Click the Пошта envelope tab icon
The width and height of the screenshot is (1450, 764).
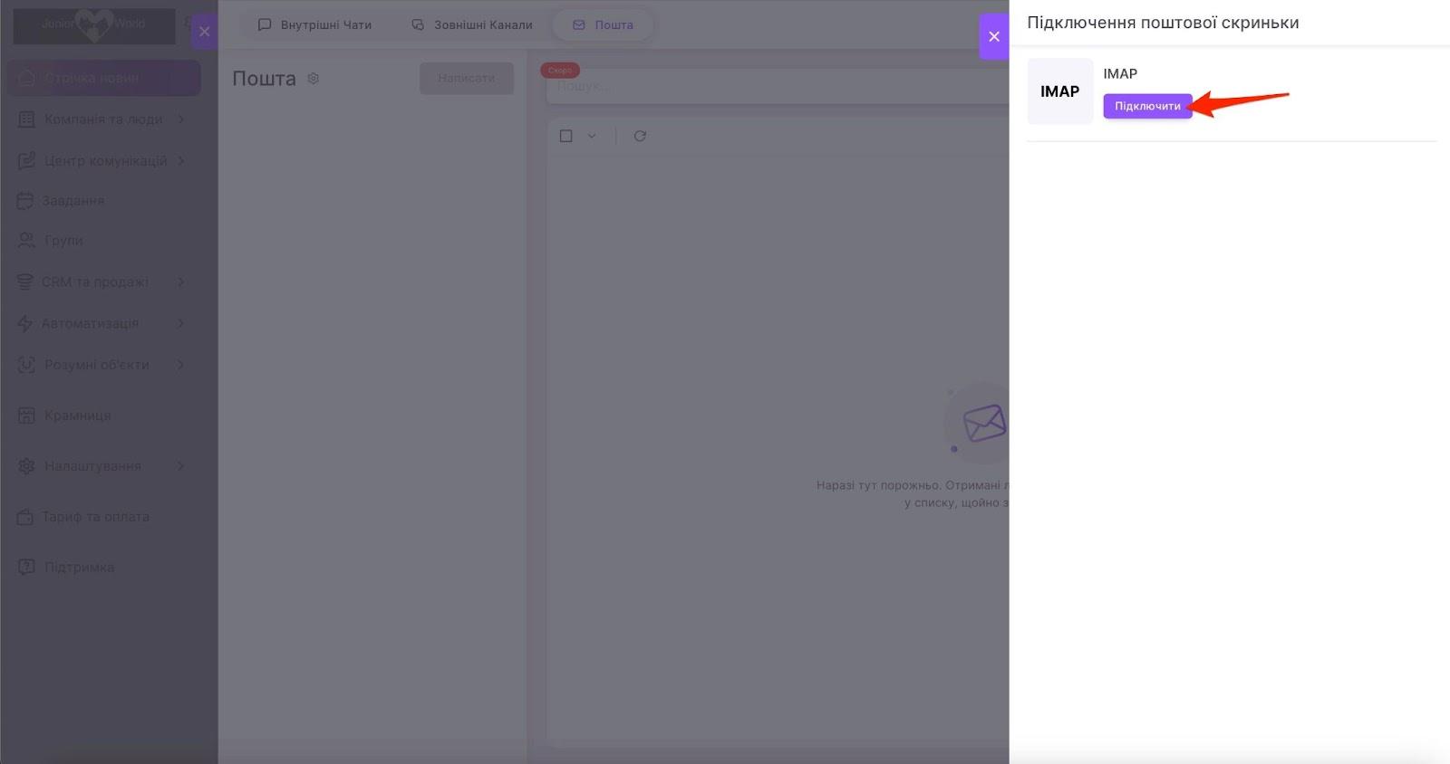click(x=579, y=24)
